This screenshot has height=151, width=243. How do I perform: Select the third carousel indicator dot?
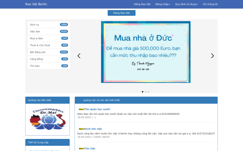149,92
